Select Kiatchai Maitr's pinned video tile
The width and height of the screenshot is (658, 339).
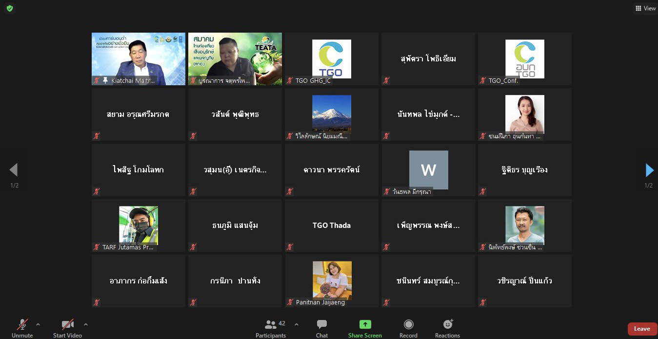(139, 59)
